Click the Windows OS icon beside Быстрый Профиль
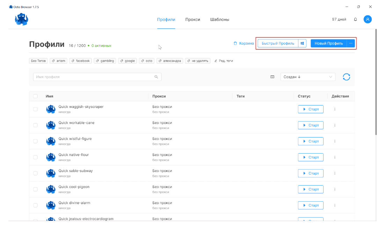The image size is (384, 227). tap(302, 44)
